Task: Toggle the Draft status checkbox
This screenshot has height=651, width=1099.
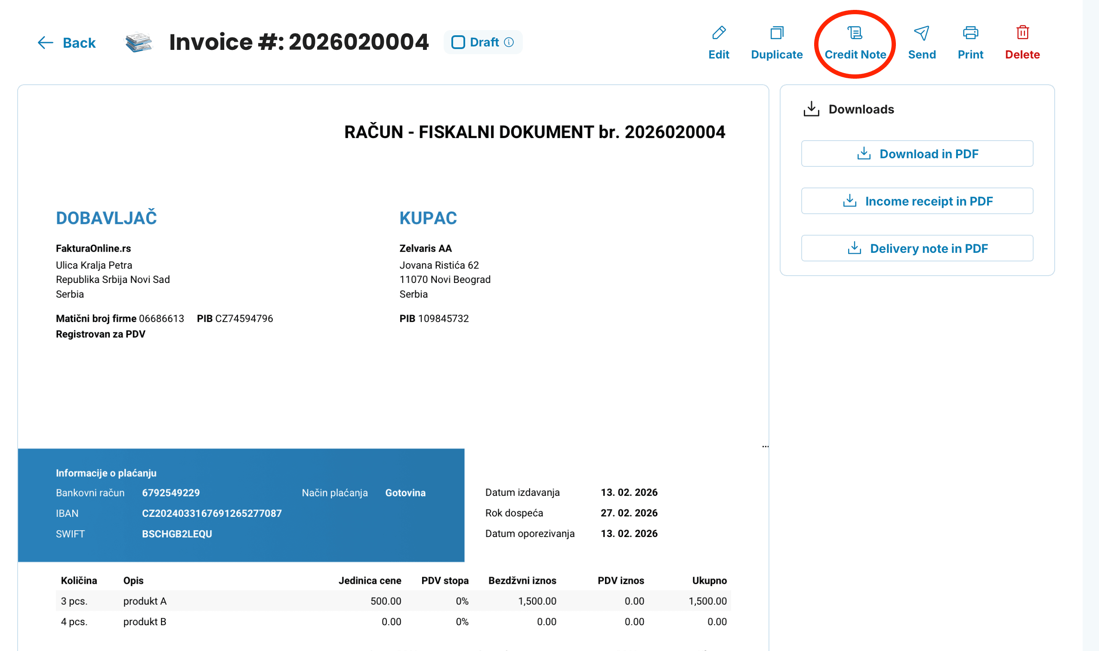Action: point(458,42)
